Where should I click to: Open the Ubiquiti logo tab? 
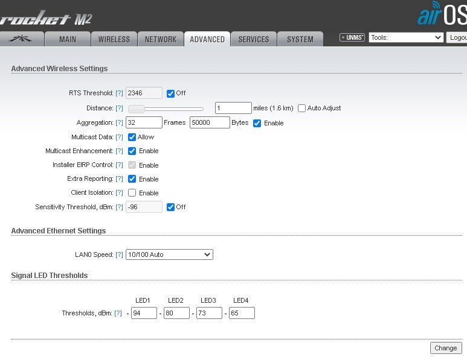coord(21,39)
